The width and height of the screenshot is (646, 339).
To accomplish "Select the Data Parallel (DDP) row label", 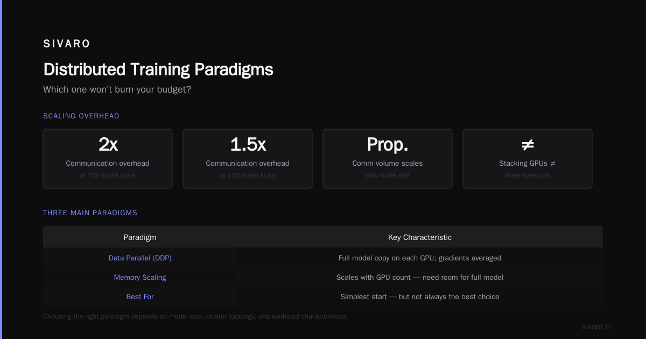I will (x=140, y=258).
